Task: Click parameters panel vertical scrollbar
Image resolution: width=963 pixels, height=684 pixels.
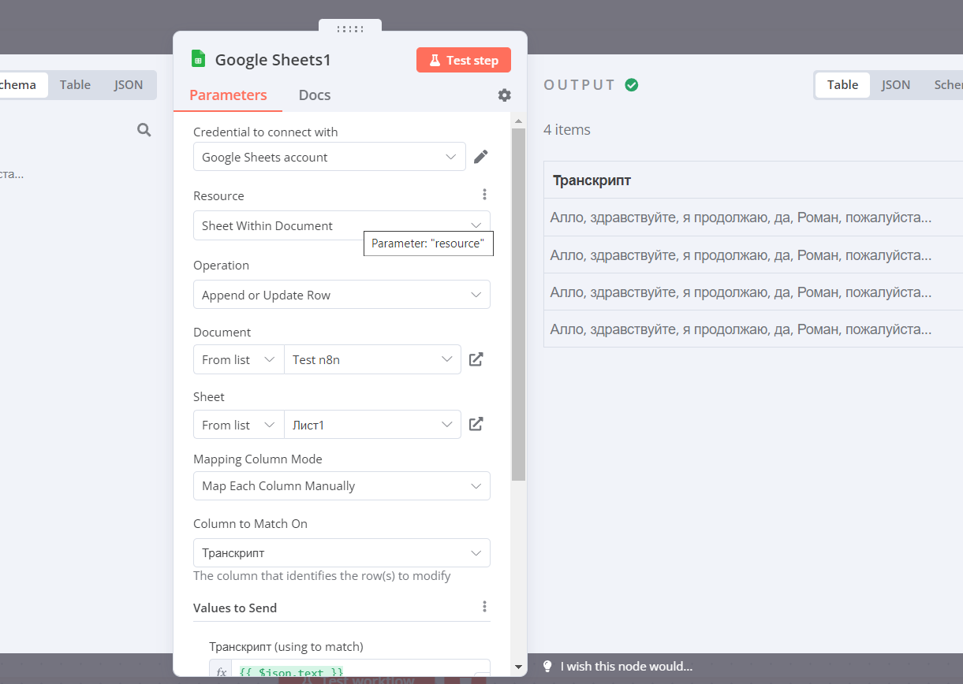Action: click(518, 304)
